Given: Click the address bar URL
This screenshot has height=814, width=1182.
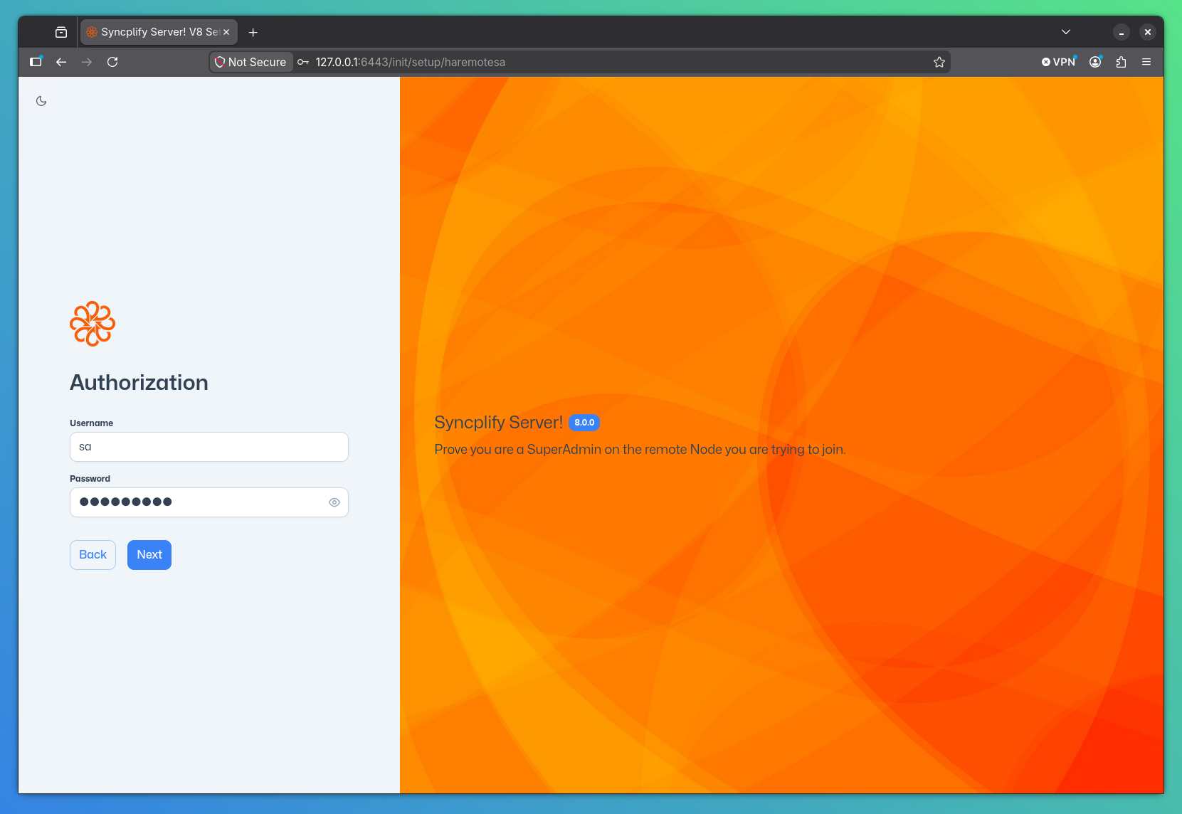Looking at the screenshot, I should (411, 62).
